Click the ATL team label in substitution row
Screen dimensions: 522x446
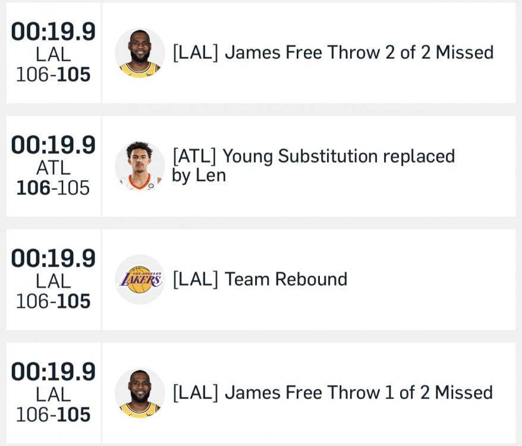tap(53, 168)
